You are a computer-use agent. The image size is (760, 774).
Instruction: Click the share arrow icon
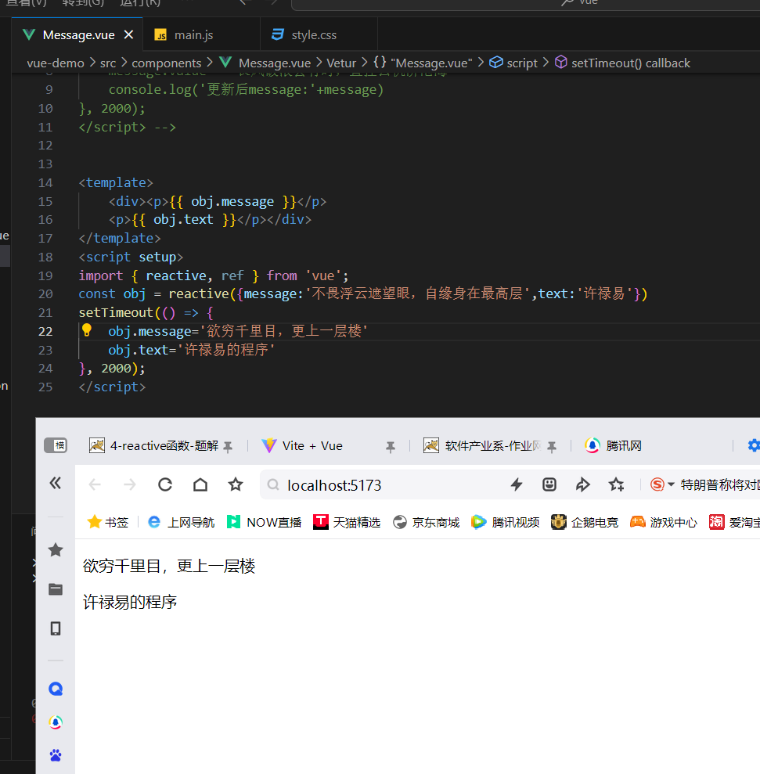[582, 484]
